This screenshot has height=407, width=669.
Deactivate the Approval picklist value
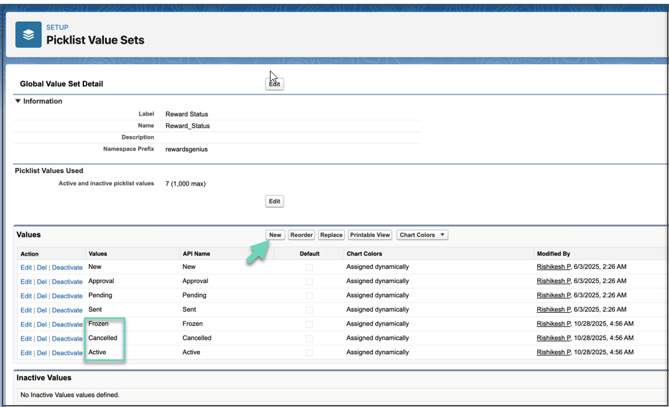tap(67, 282)
